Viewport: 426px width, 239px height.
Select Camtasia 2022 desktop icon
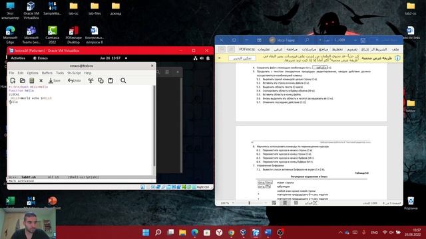pos(52,35)
